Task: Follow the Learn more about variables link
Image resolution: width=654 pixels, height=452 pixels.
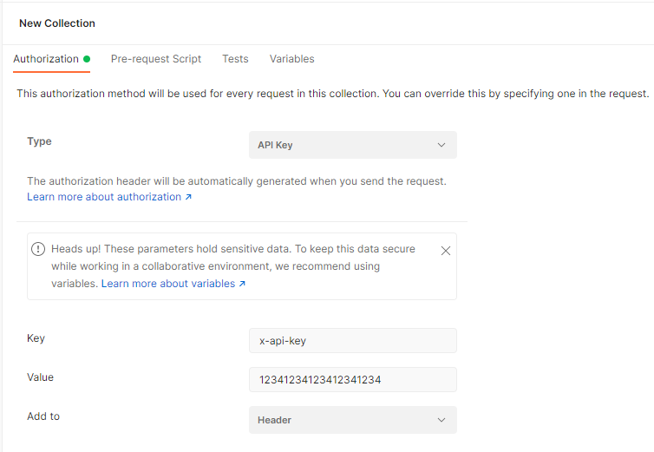Action: click(x=168, y=284)
